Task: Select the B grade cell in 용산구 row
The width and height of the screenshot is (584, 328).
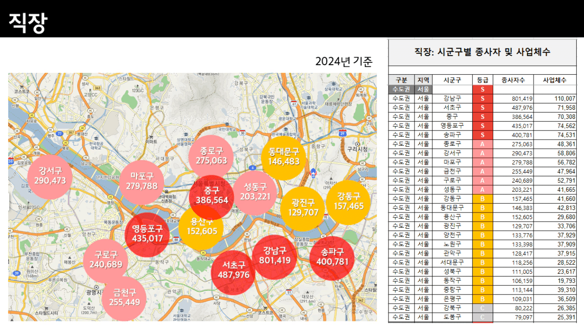Action: (x=483, y=217)
